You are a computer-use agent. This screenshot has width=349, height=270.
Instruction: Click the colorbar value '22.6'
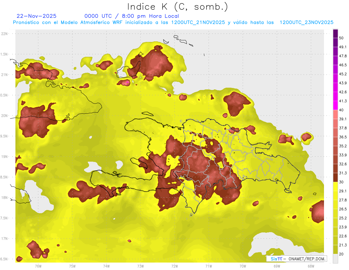click(343, 236)
